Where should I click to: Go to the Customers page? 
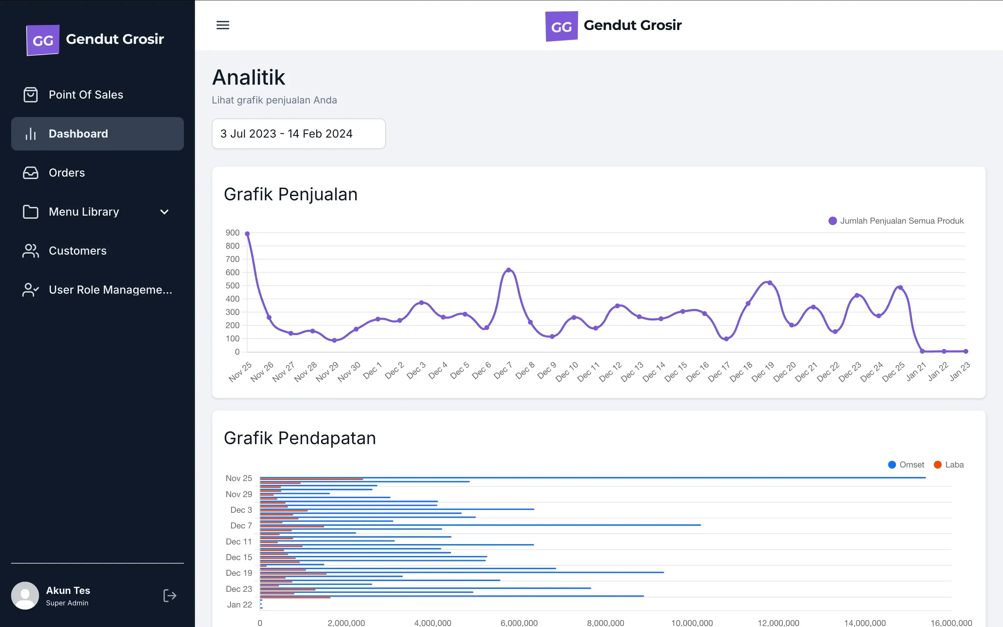[78, 251]
